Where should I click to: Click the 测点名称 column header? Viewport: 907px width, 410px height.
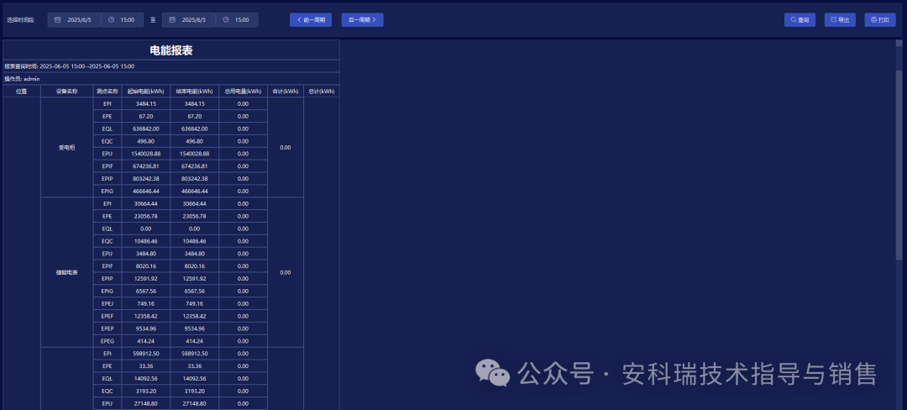(107, 92)
